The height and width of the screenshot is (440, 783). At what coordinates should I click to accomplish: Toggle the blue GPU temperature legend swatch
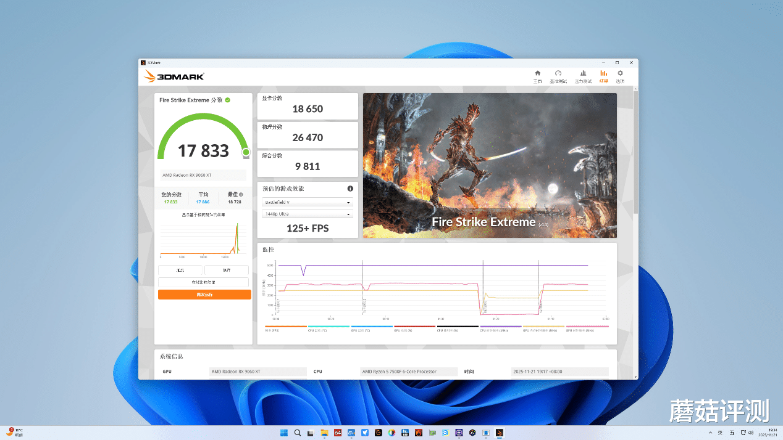click(372, 327)
